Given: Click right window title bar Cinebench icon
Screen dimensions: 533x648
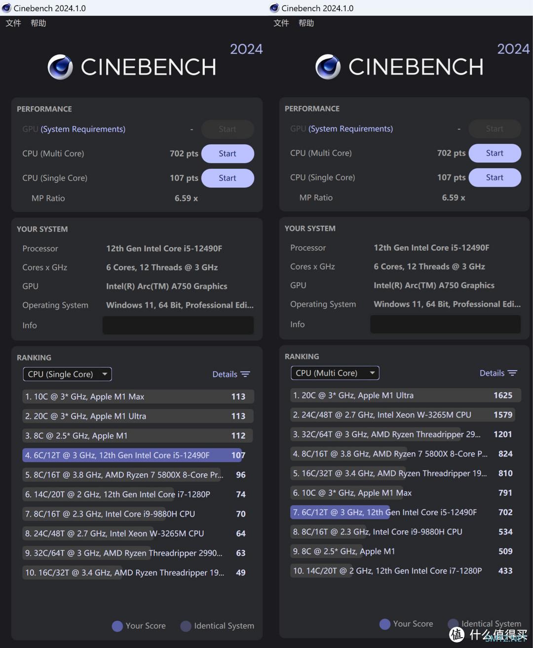Looking at the screenshot, I should (x=274, y=8).
